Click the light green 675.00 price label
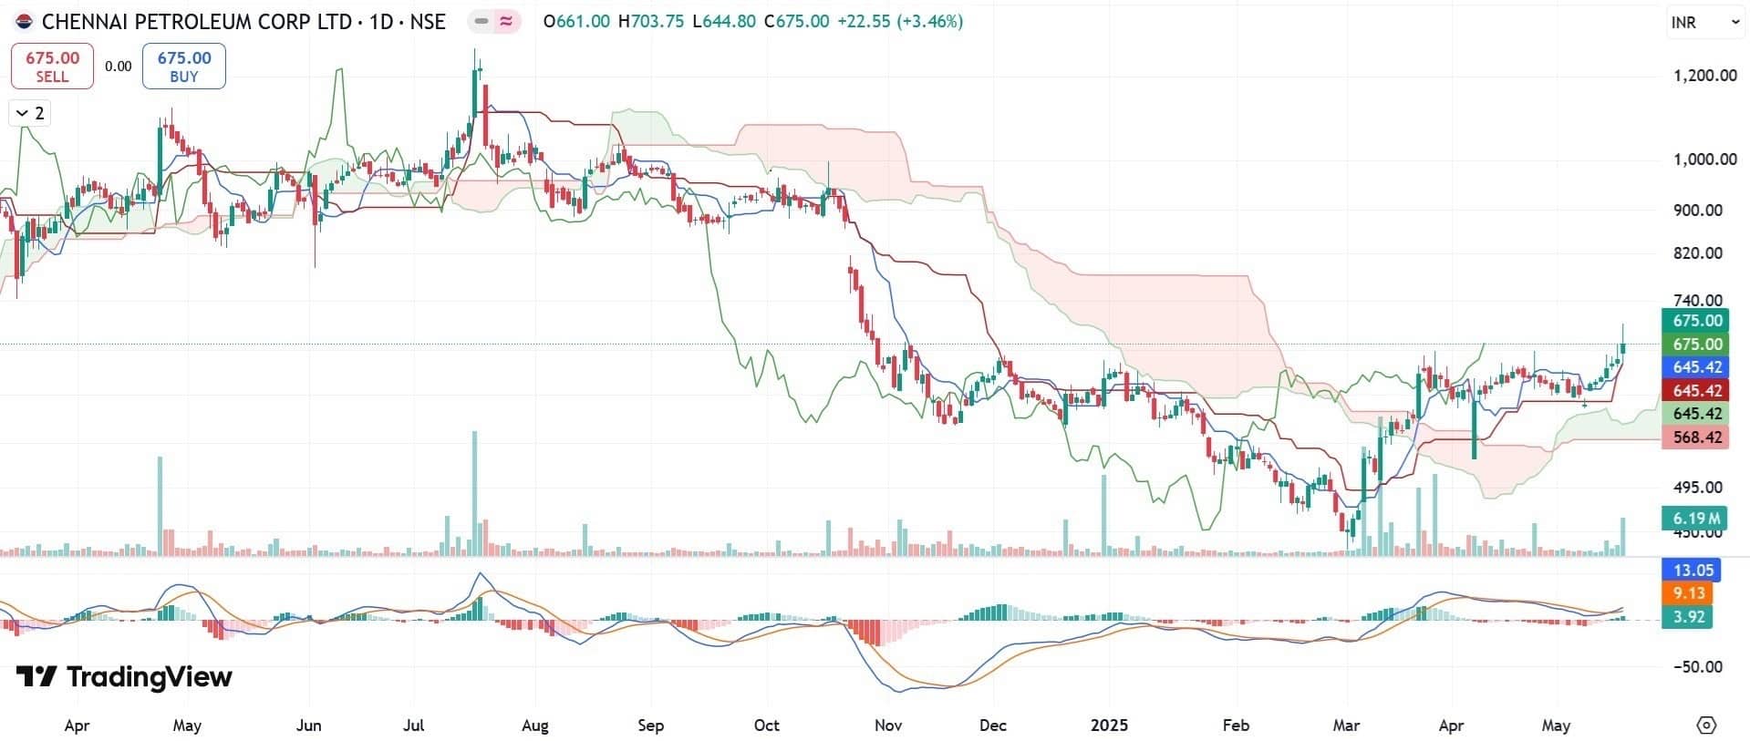Viewport: 1750px width, 741px height. click(1696, 345)
